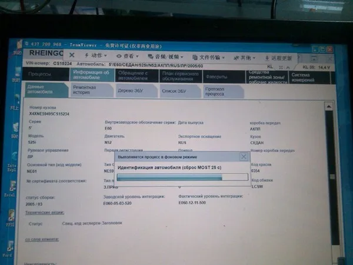The height and width of the screenshot is (265, 353).
Task: Click the chat bubbles icon for audio/video
Action: click(150, 57)
